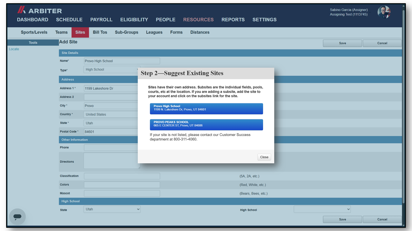
Task: Click the Assigning Test (1113745) label
Action: 349,14
